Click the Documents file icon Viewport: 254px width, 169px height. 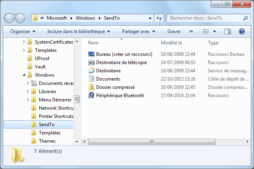tap(91, 79)
